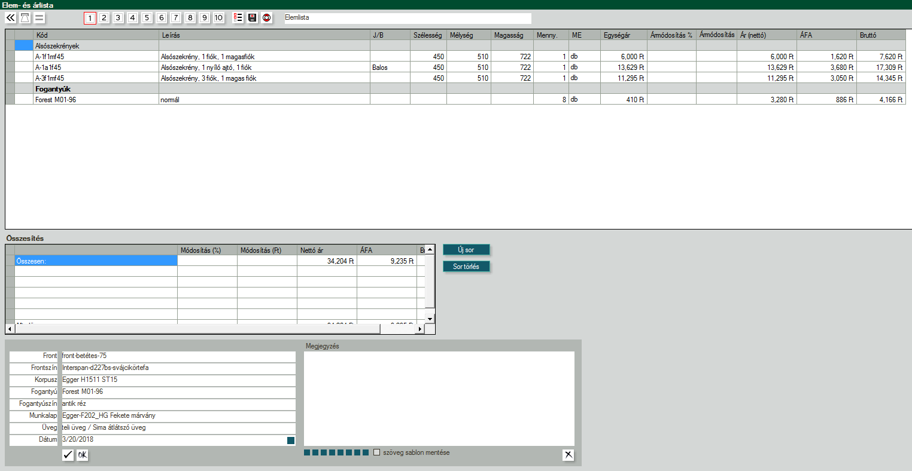The height and width of the screenshot is (471, 912).
Task: Click the lifebuoy help icon
Action: coord(266,18)
